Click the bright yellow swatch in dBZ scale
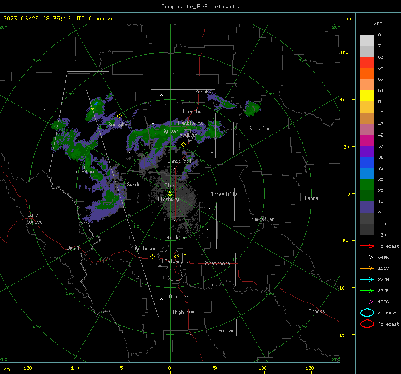 pyautogui.click(x=367, y=96)
